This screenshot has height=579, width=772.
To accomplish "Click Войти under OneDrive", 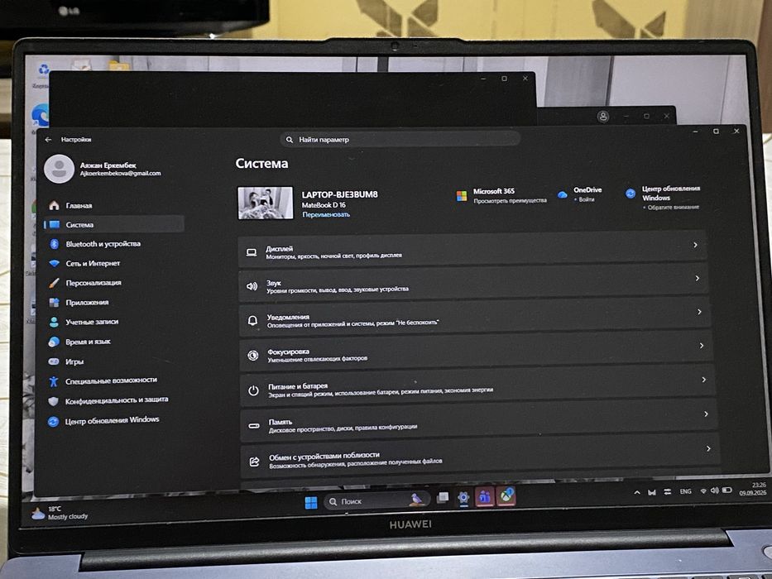I will tap(587, 199).
